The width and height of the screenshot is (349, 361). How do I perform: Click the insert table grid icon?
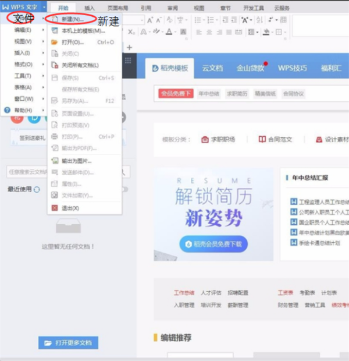(x=283, y=20)
